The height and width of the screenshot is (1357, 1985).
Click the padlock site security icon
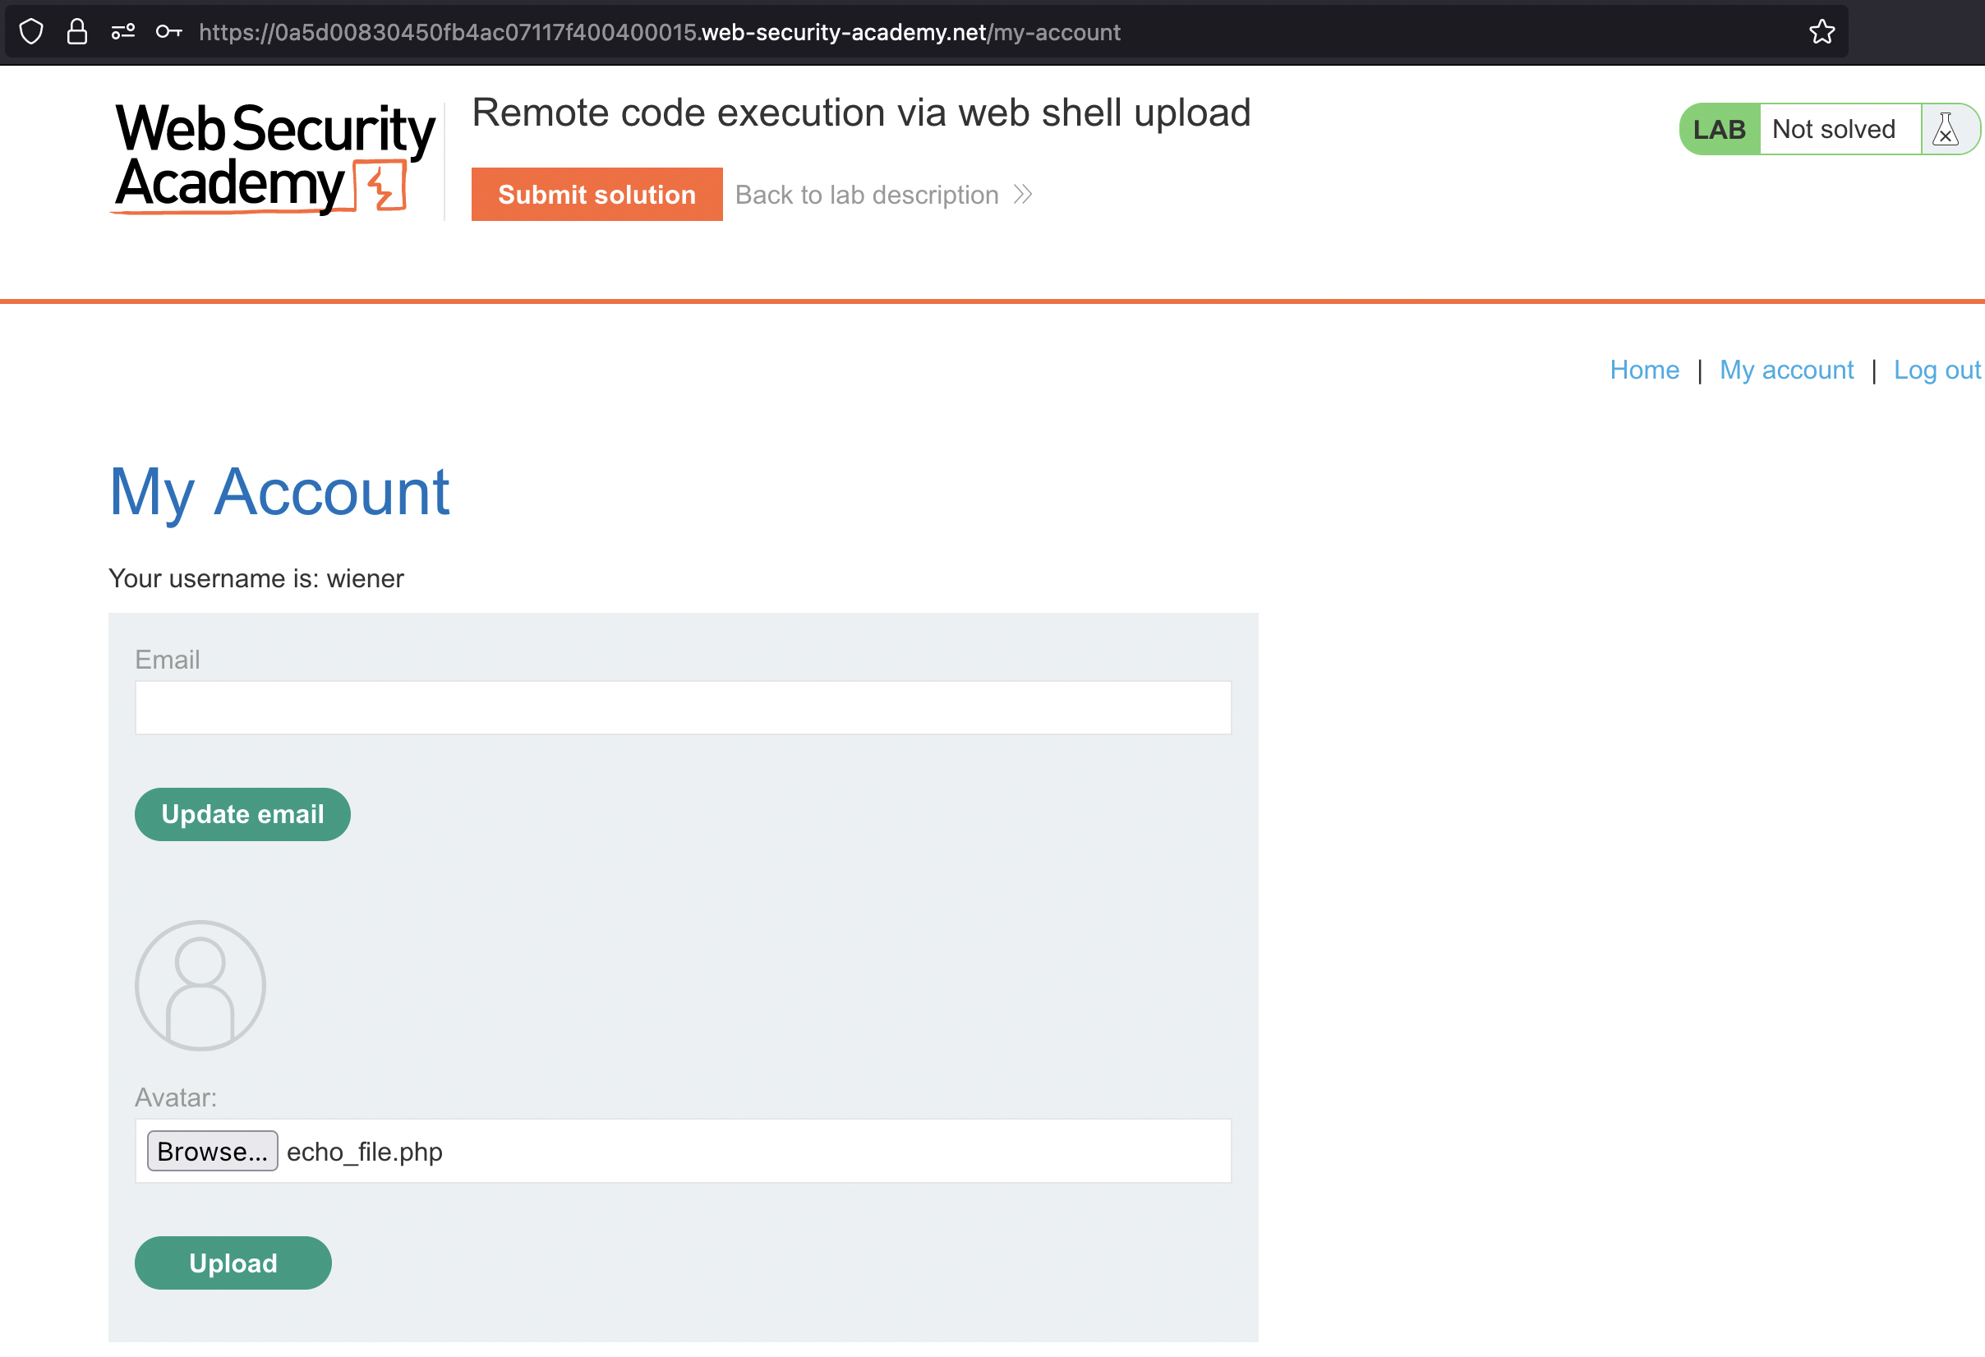tap(77, 33)
